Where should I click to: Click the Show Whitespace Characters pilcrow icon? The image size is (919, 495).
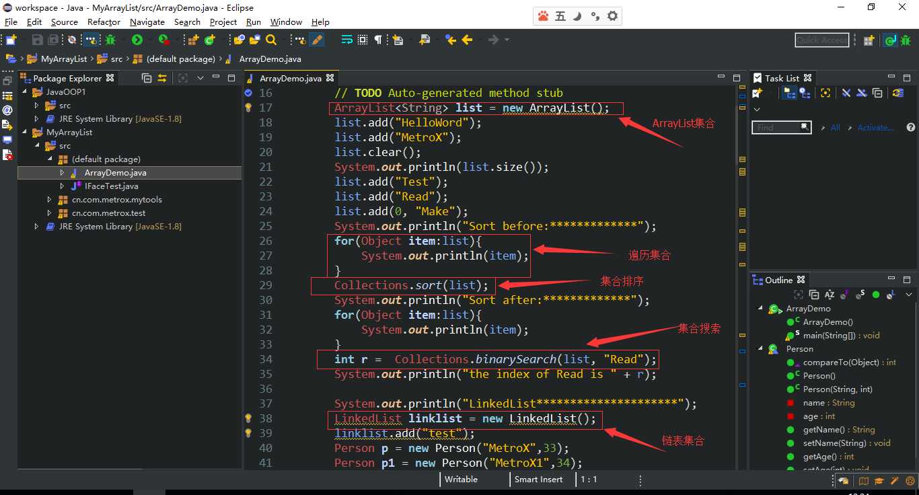coord(378,40)
